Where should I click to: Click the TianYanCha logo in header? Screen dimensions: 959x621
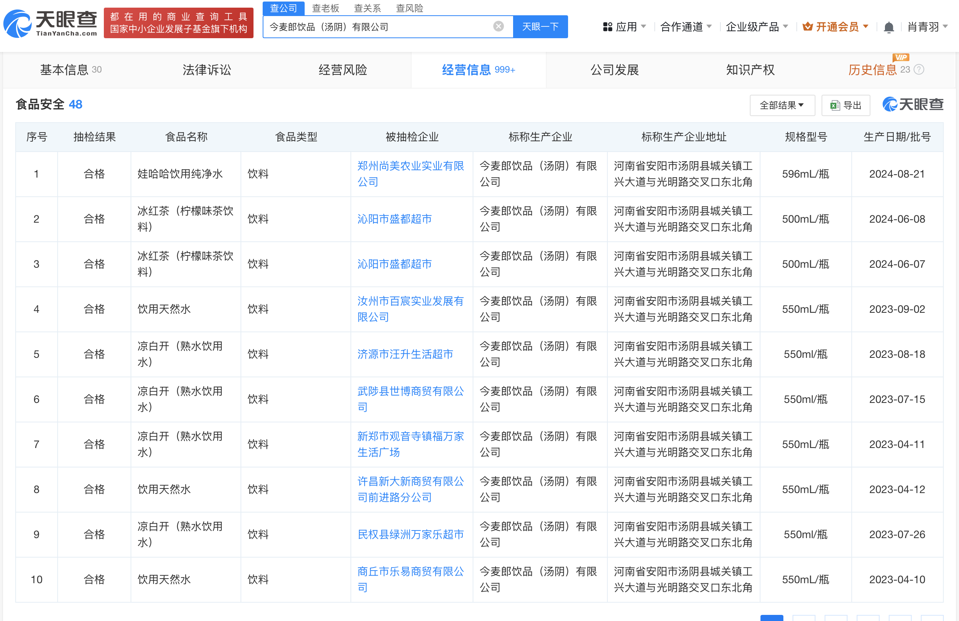pos(50,23)
